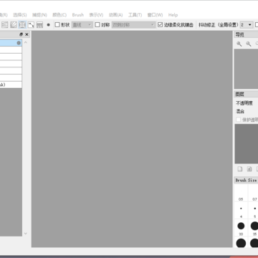Open the 工具(T) menu

tap(135, 15)
